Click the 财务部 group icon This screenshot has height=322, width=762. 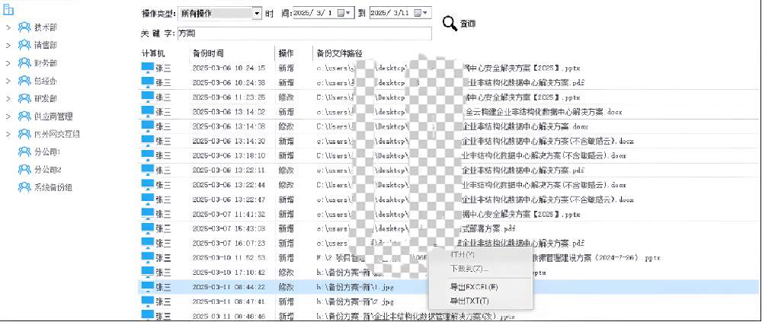click(25, 63)
